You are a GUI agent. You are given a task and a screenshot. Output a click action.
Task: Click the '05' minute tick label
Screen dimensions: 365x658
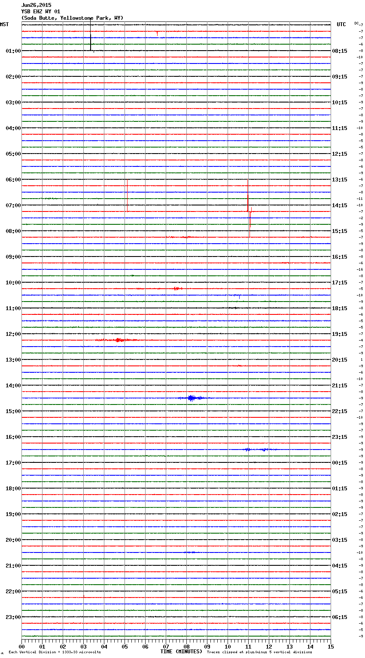[125, 647]
